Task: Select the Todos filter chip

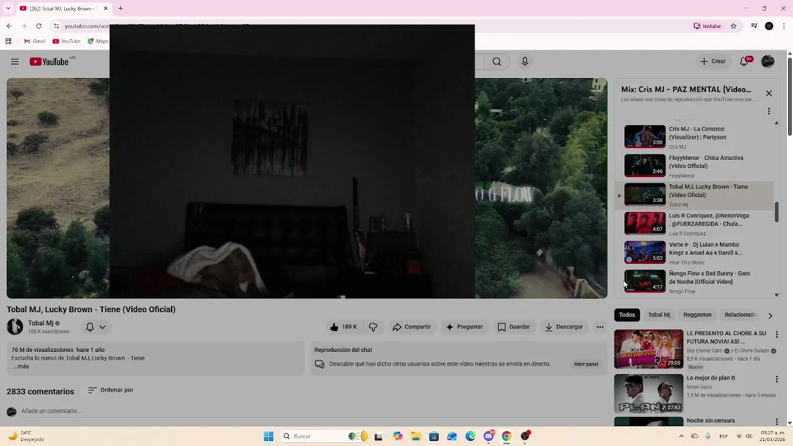Action: pos(627,315)
